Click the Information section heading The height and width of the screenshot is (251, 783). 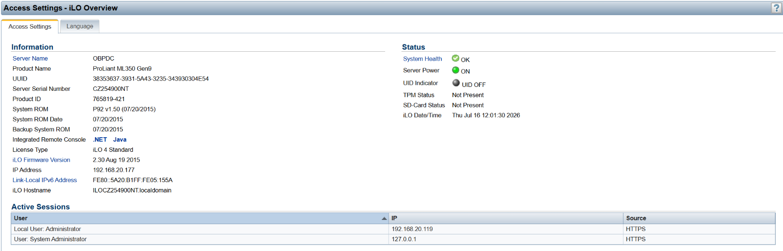(32, 47)
